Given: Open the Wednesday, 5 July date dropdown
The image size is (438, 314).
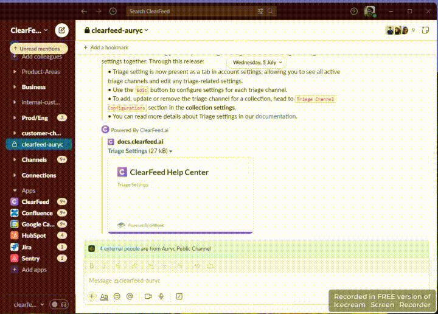Looking at the screenshot, I should (257, 62).
